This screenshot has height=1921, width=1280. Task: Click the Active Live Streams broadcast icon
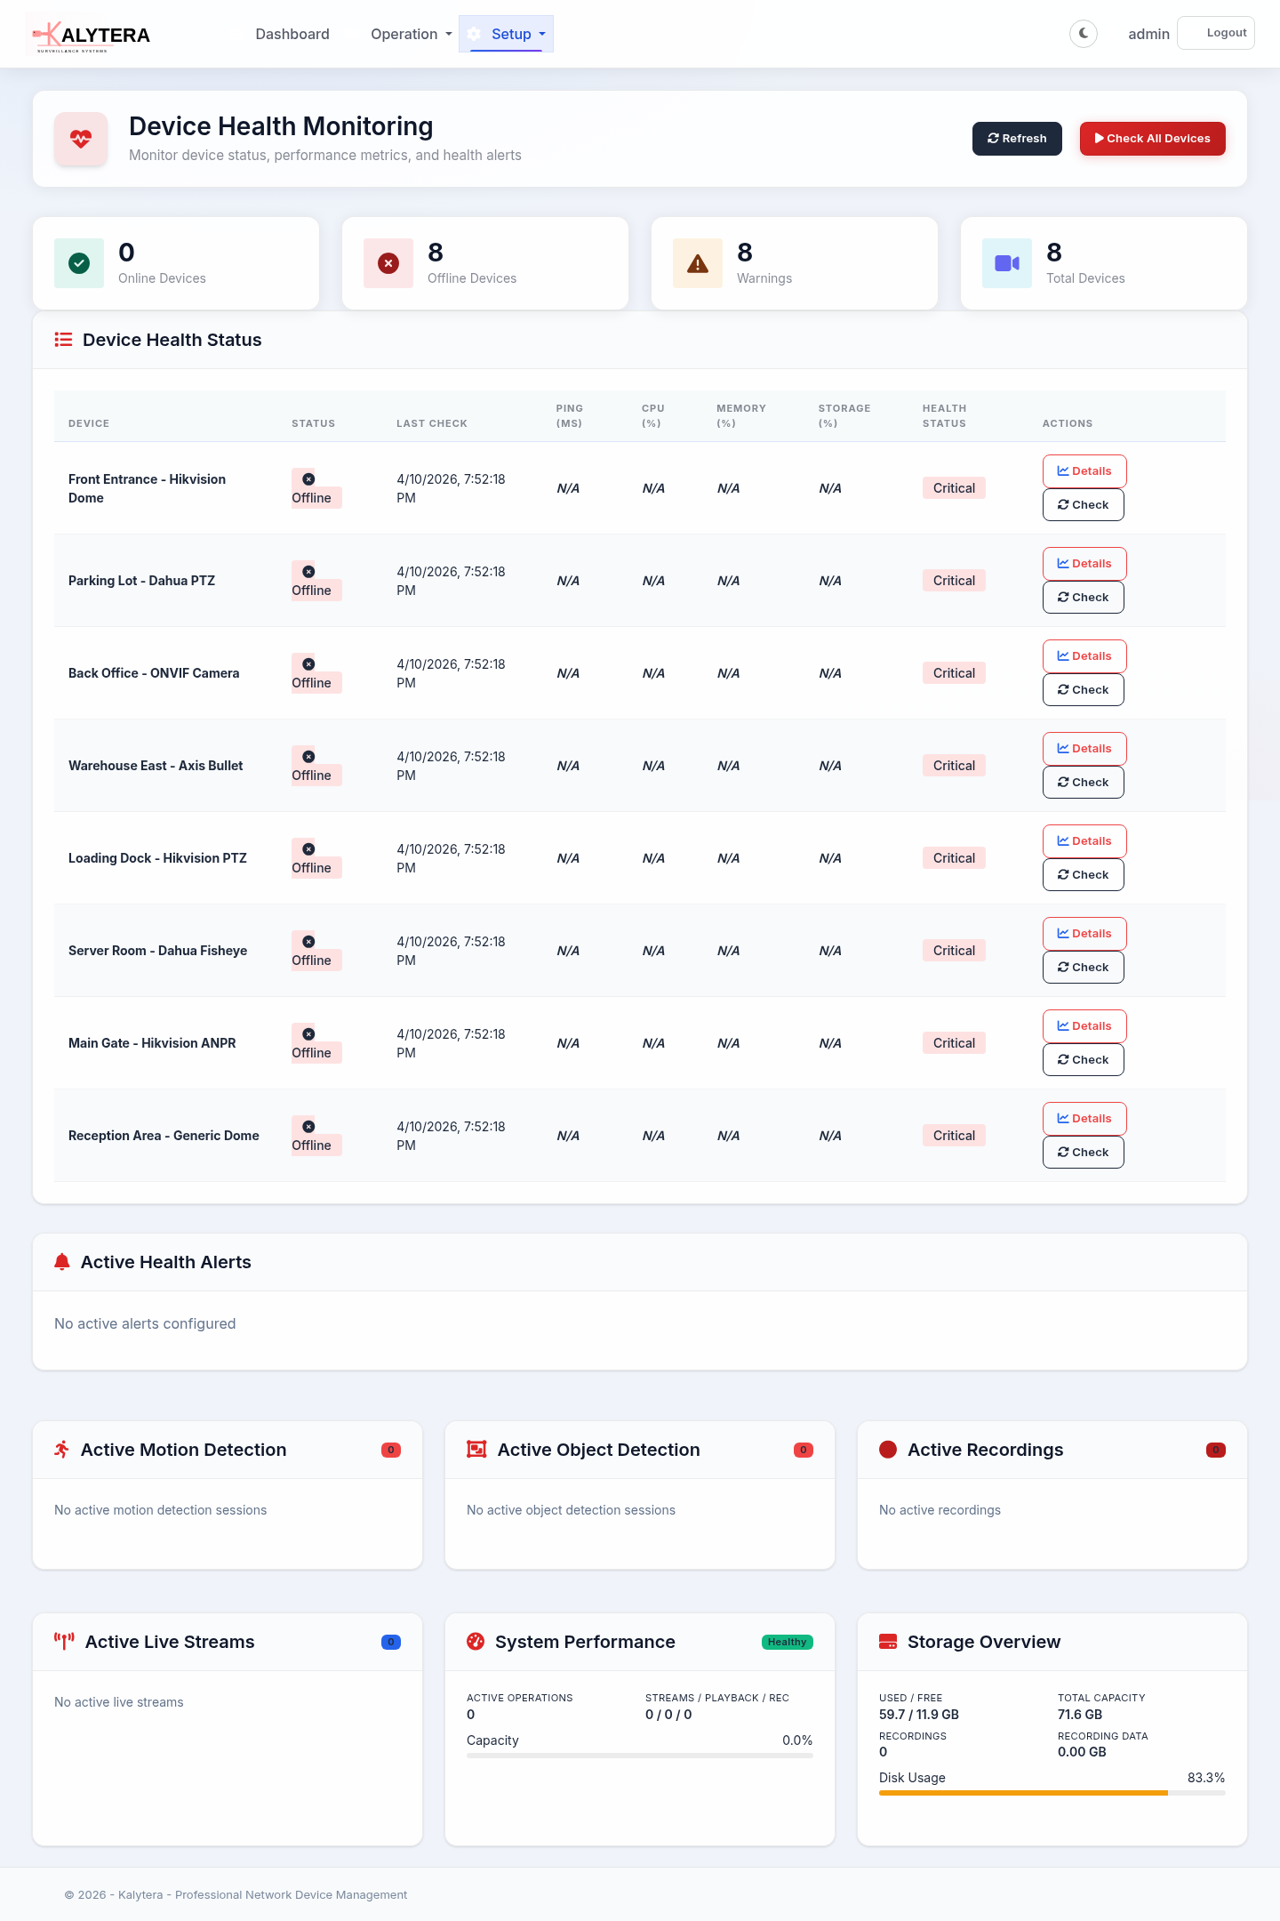click(x=64, y=1642)
